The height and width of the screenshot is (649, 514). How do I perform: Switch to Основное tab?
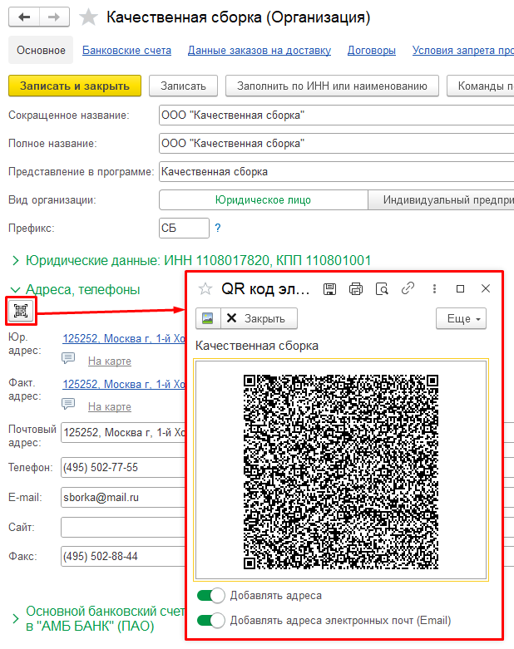pos(41,50)
